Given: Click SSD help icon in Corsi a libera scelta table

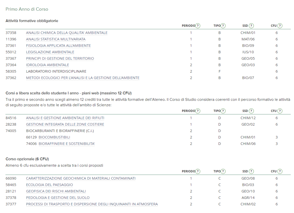Looking at the screenshot, I should pos(251,111).
